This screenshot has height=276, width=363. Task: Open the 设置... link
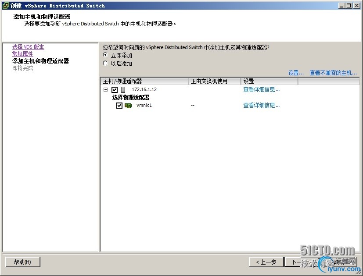[296, 73]
